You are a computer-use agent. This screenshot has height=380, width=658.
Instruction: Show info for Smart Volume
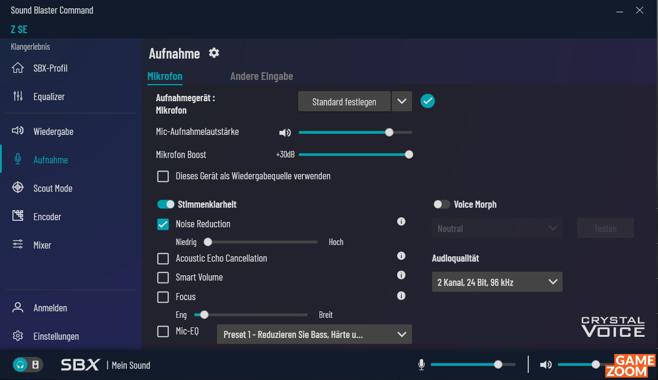(x=401, y=275)
